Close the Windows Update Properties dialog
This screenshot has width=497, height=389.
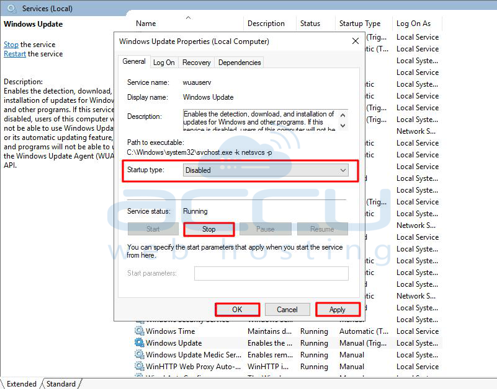[356, 41]
